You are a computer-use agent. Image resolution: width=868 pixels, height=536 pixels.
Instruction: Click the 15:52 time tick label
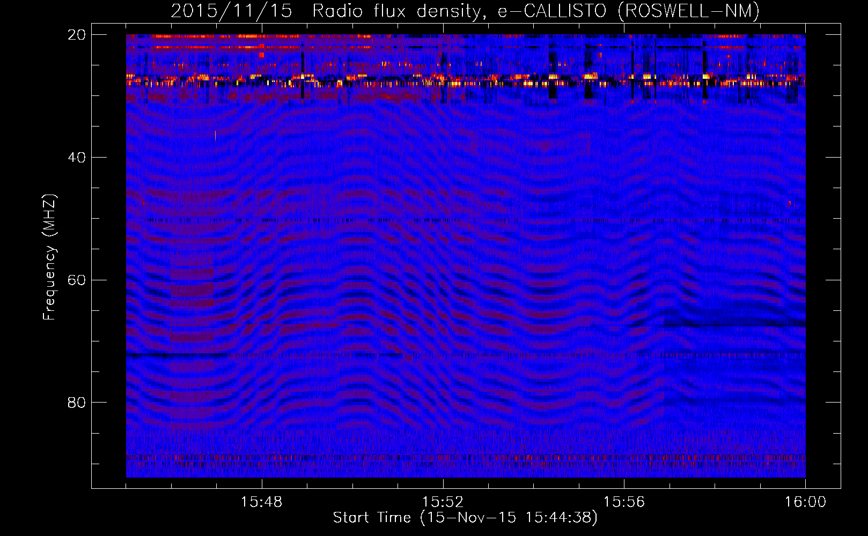(443, 502)
